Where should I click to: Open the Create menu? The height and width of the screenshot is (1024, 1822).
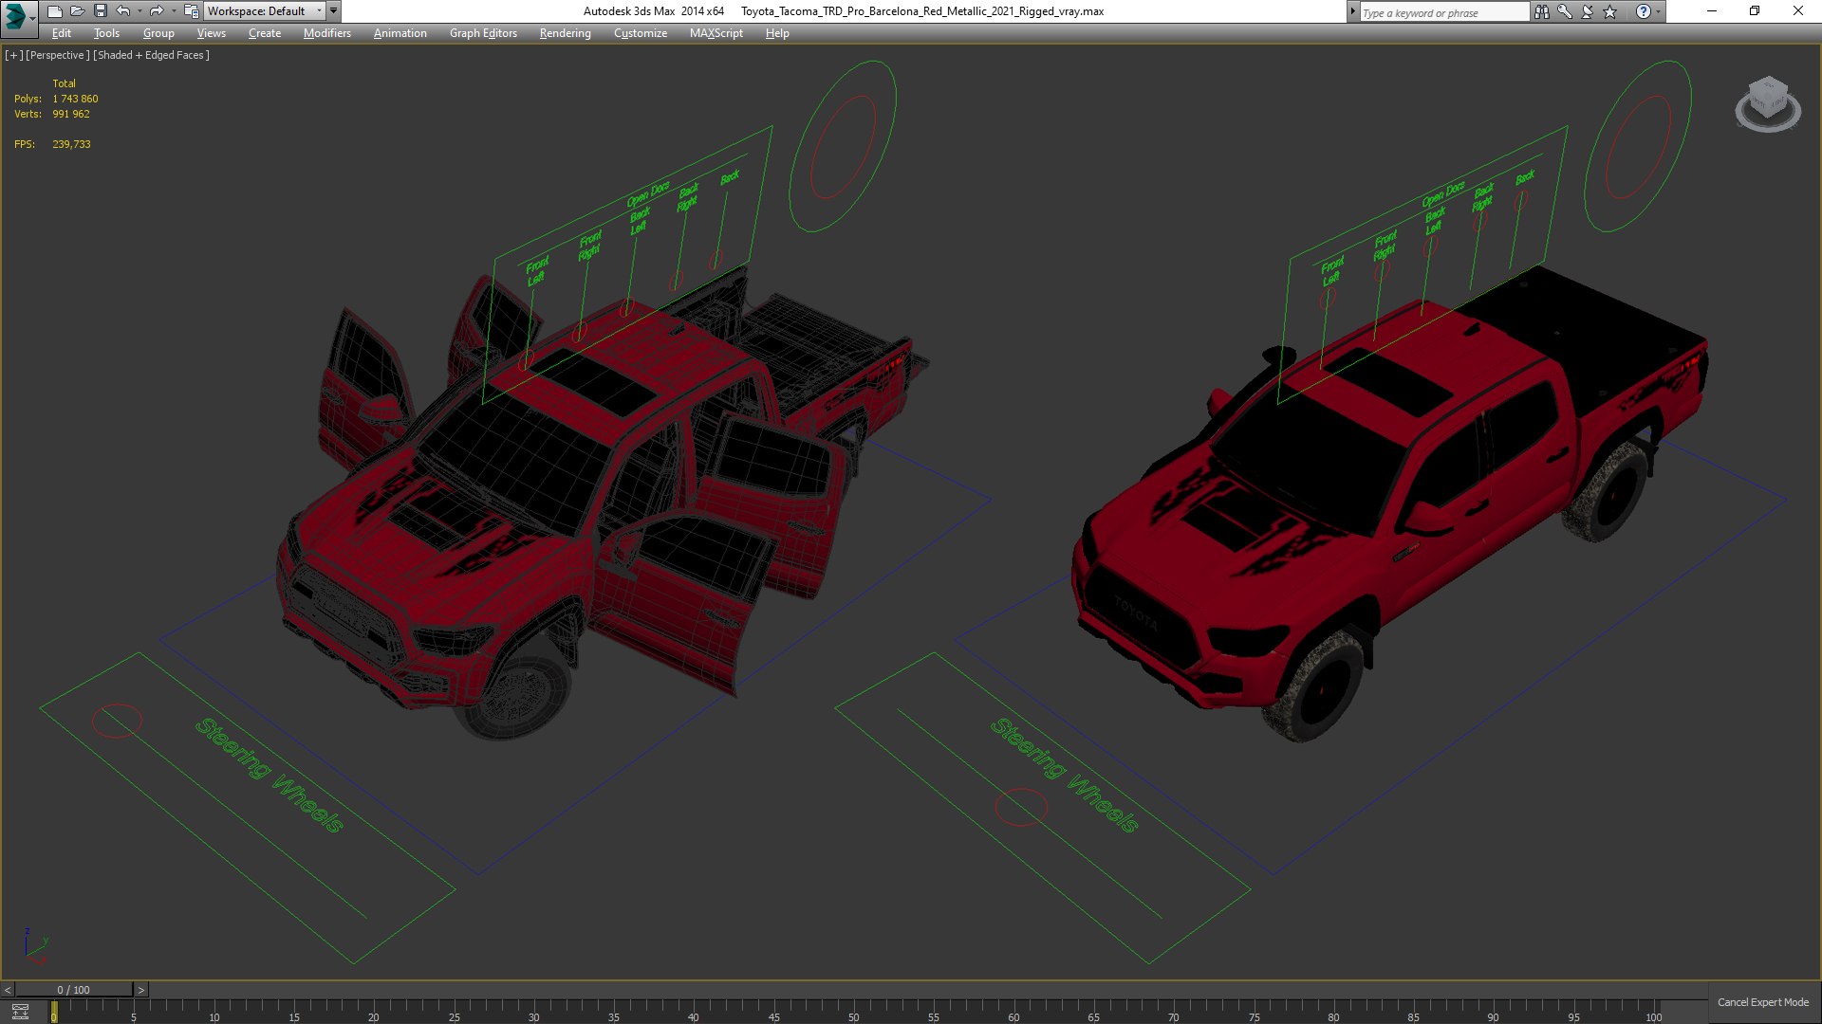coord(265,33)
